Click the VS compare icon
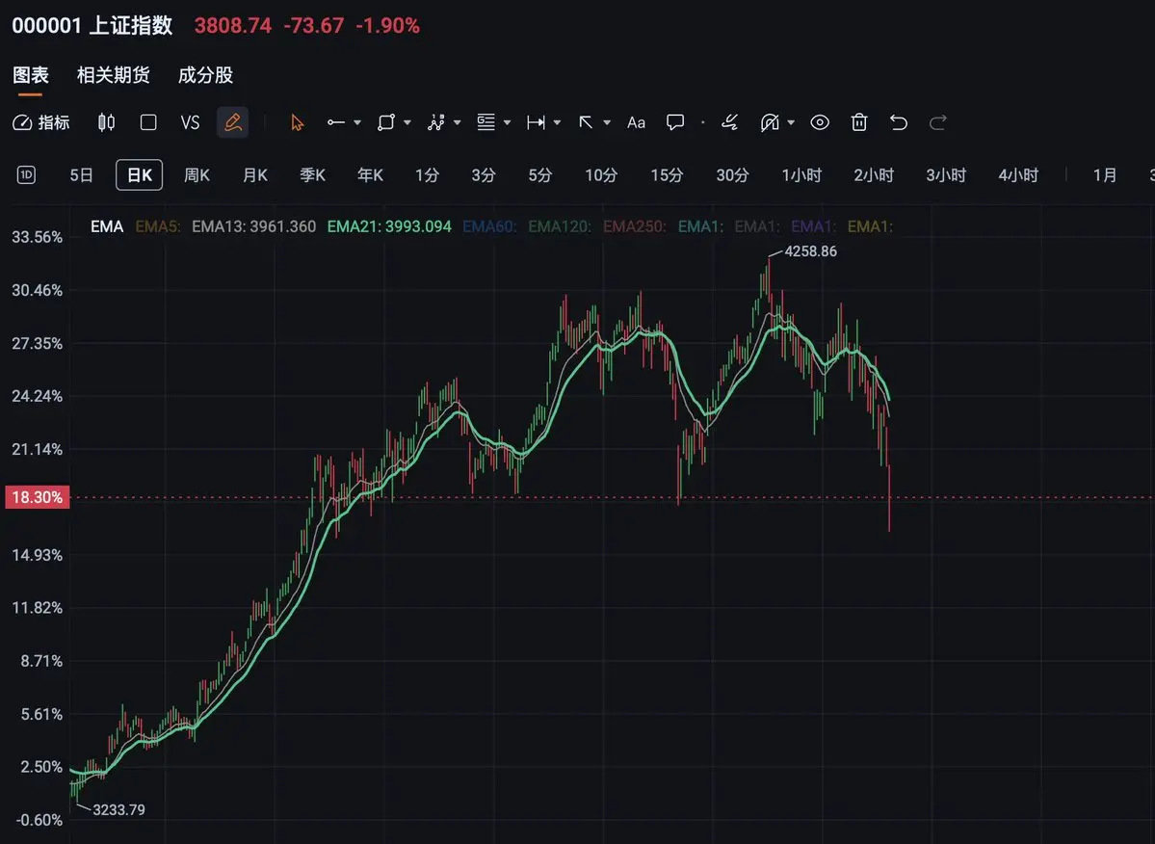 [190, 122]
